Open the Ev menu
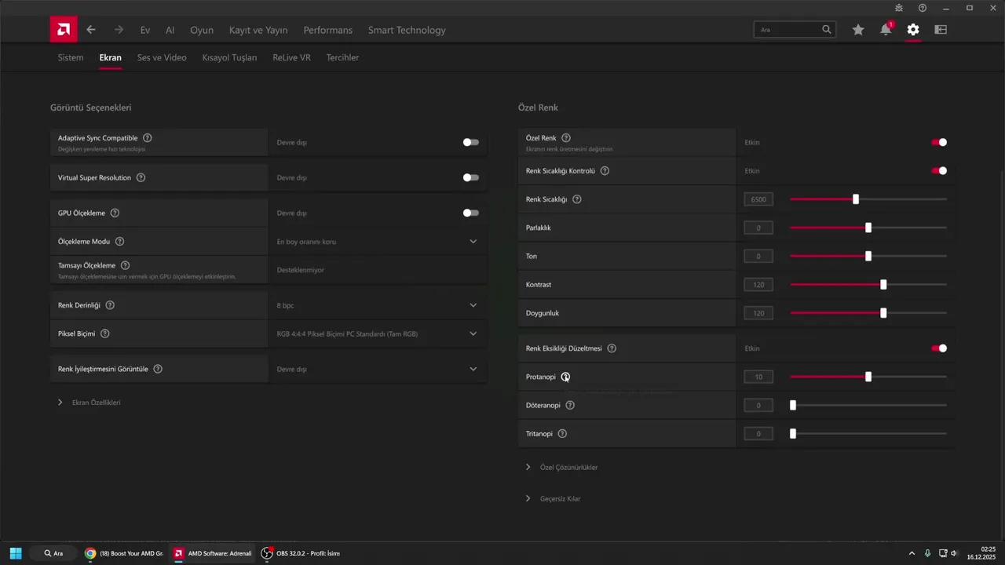This screenshot has width=1005, height=565. (x=145, y=30)
